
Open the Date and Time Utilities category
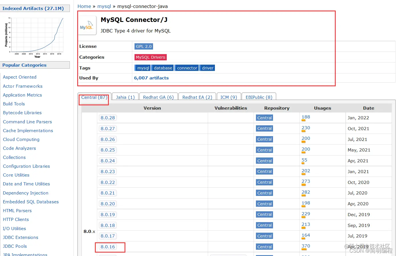click(26, 184)
